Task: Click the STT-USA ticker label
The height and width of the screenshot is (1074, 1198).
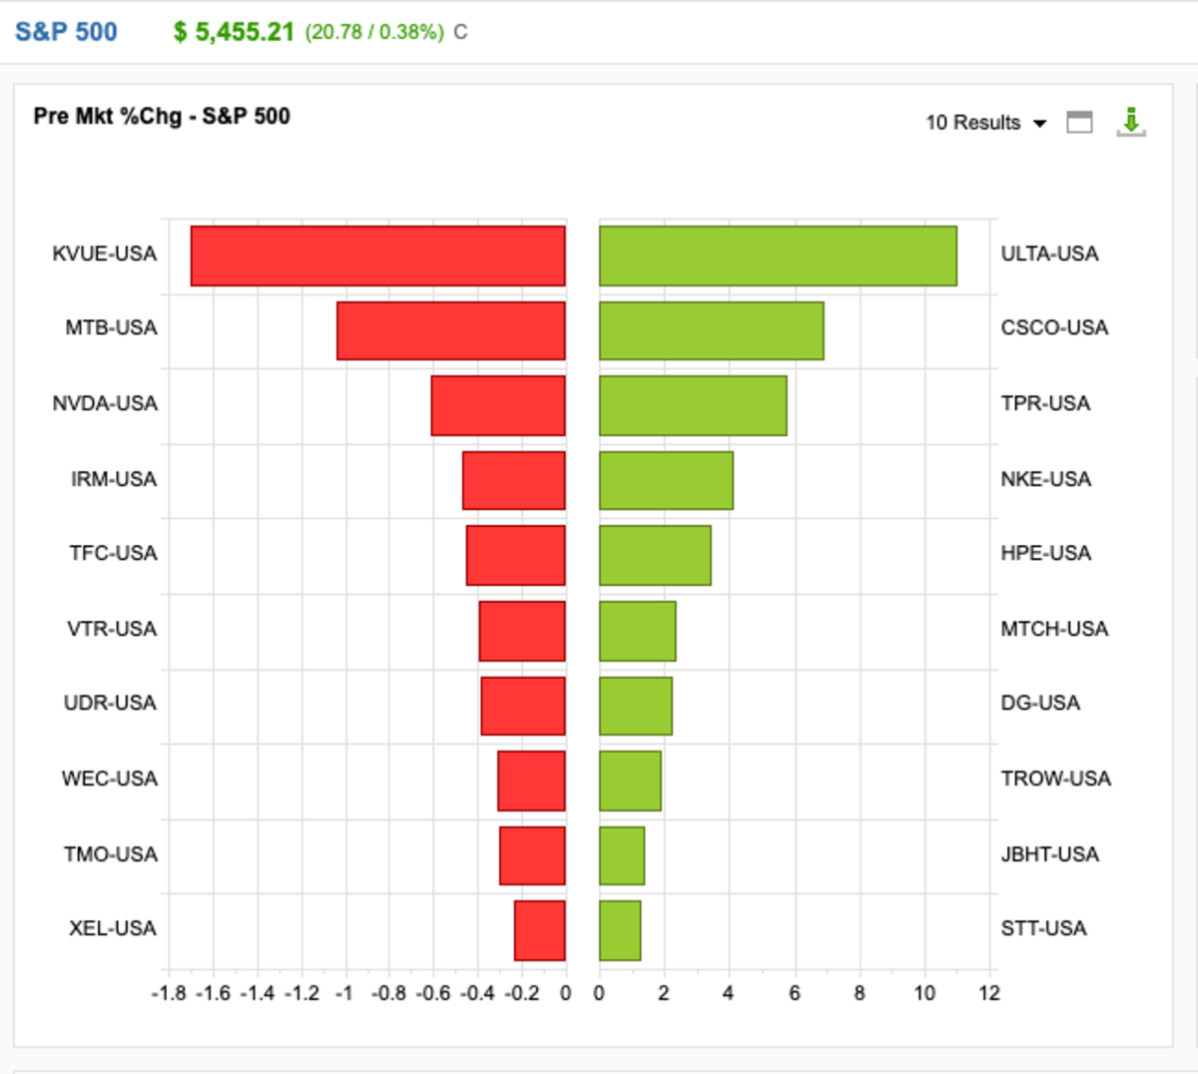Action: coord(1043,928)
